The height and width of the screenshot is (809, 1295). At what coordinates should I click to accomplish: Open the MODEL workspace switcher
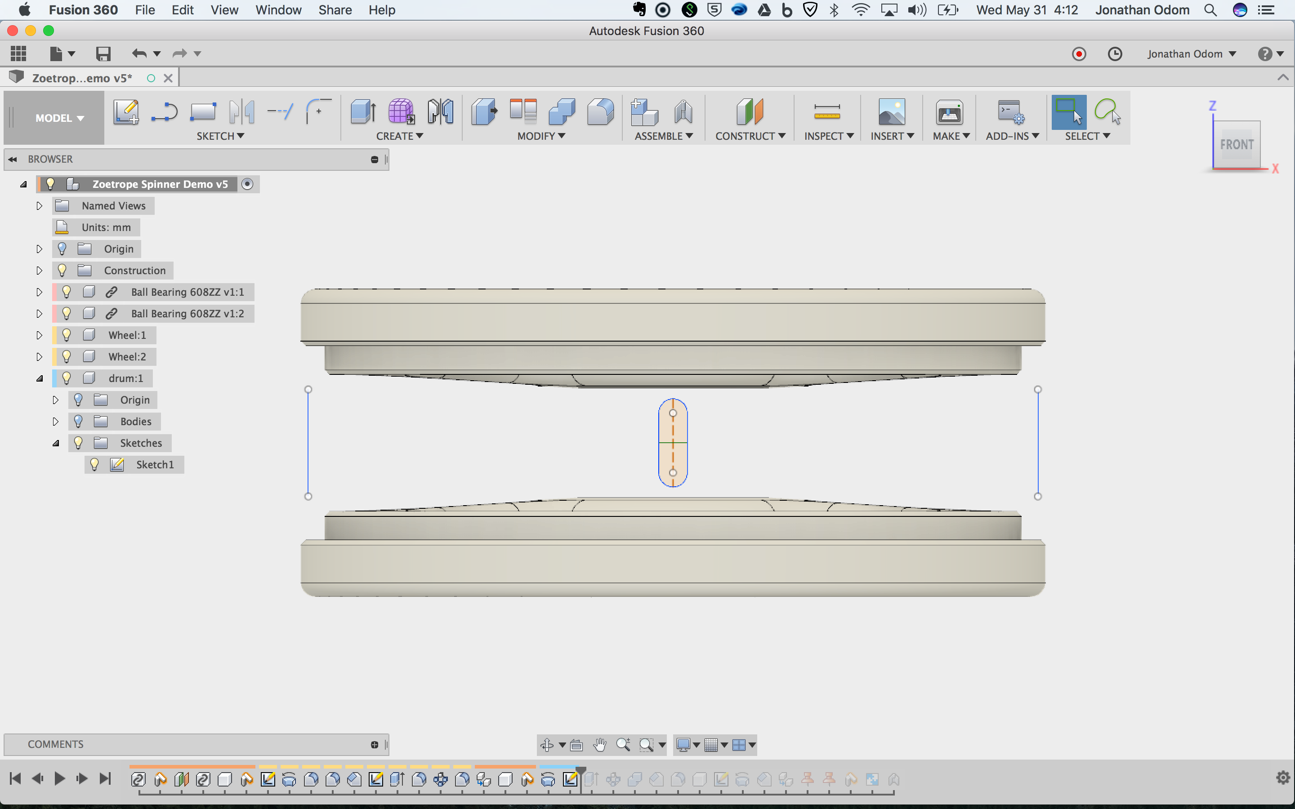pos(59,118)
